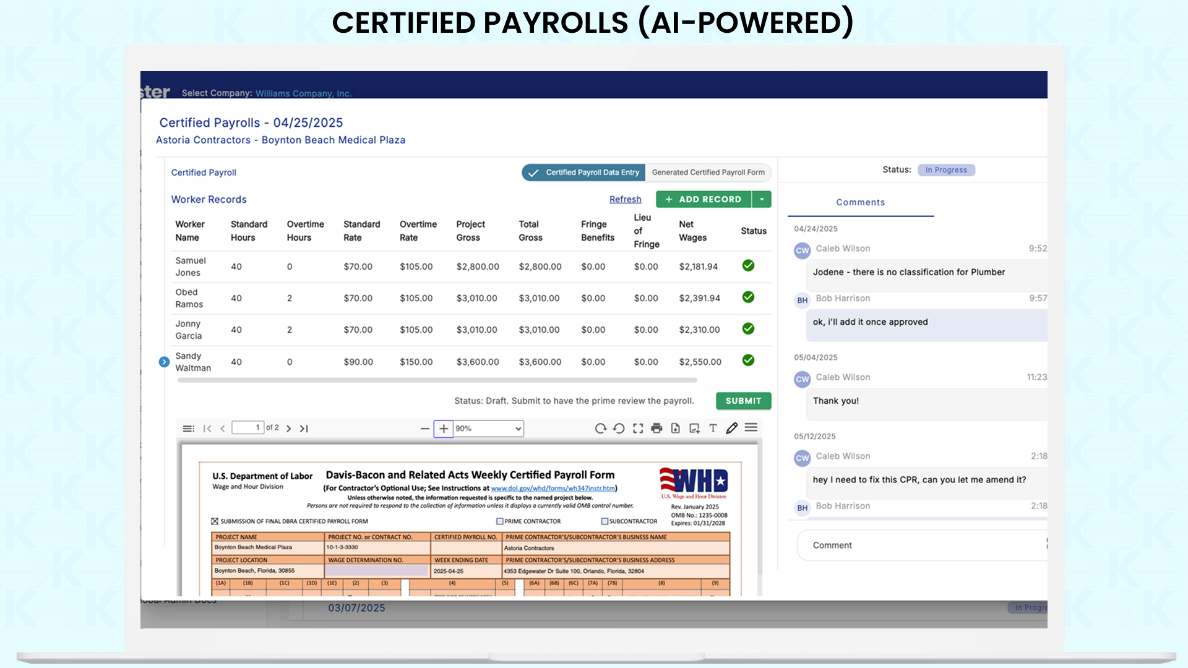Toggle the PDF sidebar panel

[x=188, y=429]
